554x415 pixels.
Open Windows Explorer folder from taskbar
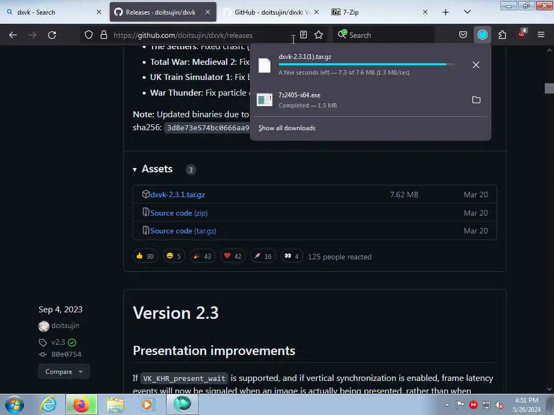point(115,404)
